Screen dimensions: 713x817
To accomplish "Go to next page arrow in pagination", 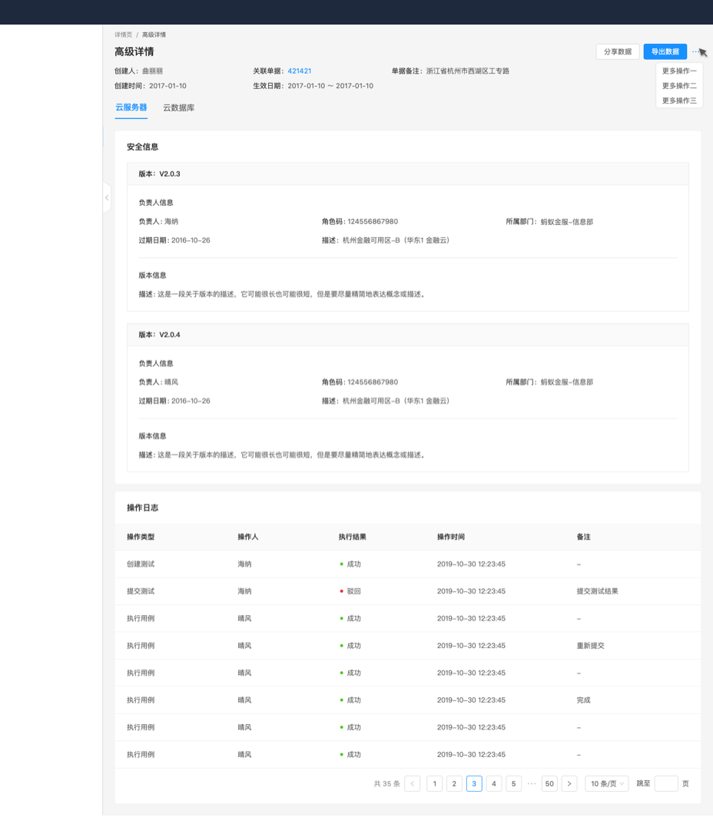I will pyautogui.click(x=569, y=784).
